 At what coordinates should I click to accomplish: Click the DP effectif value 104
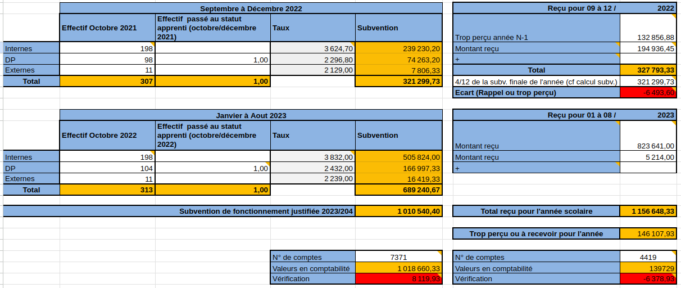[x=107, y=168]
